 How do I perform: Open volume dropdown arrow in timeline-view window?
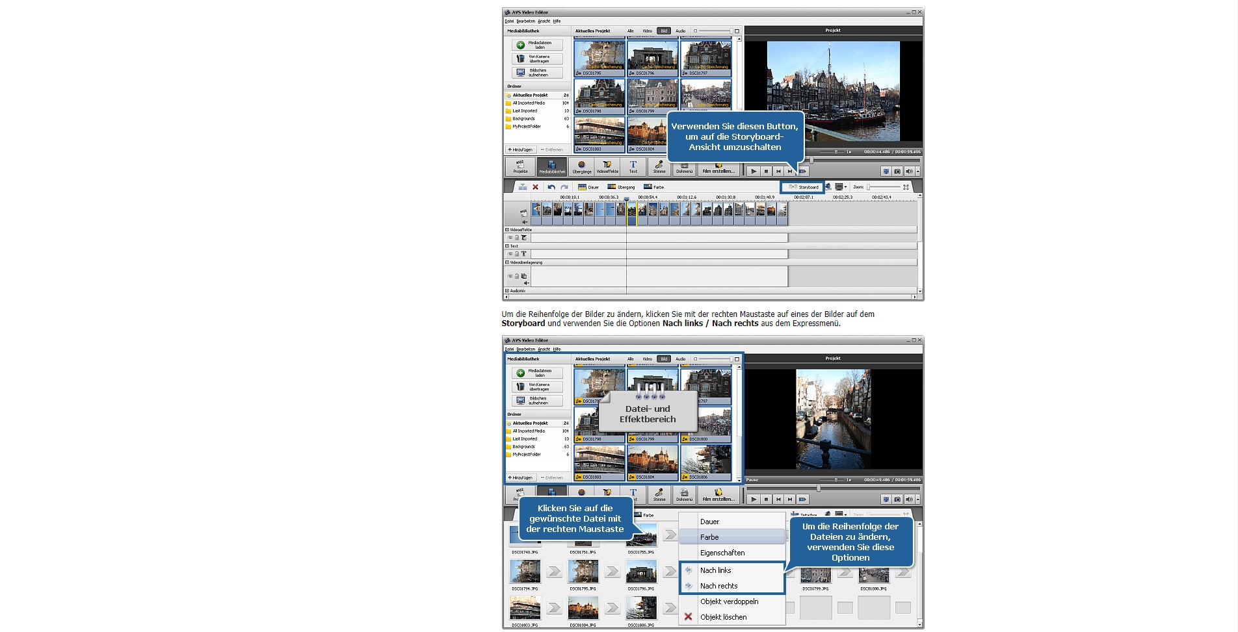(x=917, y=171)
